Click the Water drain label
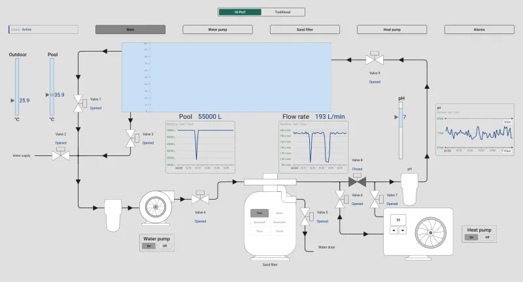This screenshot has width=523, height=282. click(x=326, y=247)
